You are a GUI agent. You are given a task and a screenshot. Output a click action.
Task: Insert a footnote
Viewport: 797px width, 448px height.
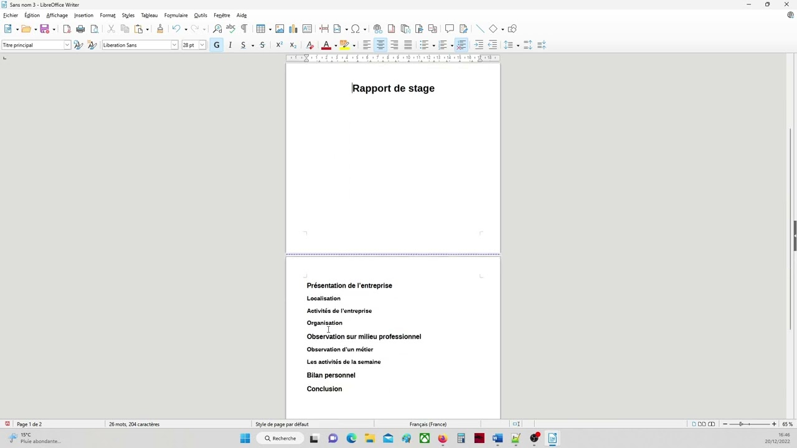(x=392, y=29)
